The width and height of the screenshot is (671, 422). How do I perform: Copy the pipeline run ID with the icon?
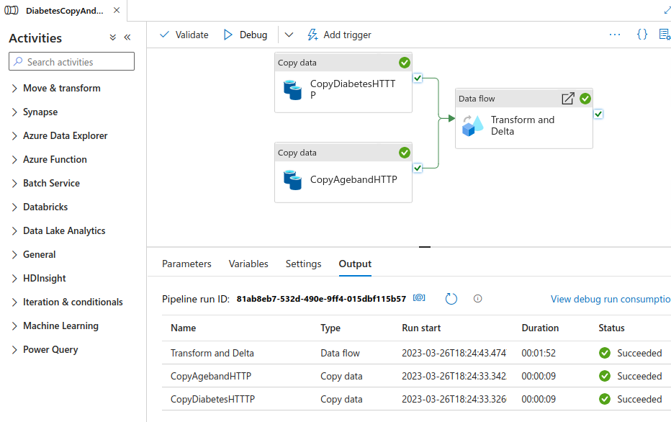[419, 298]
